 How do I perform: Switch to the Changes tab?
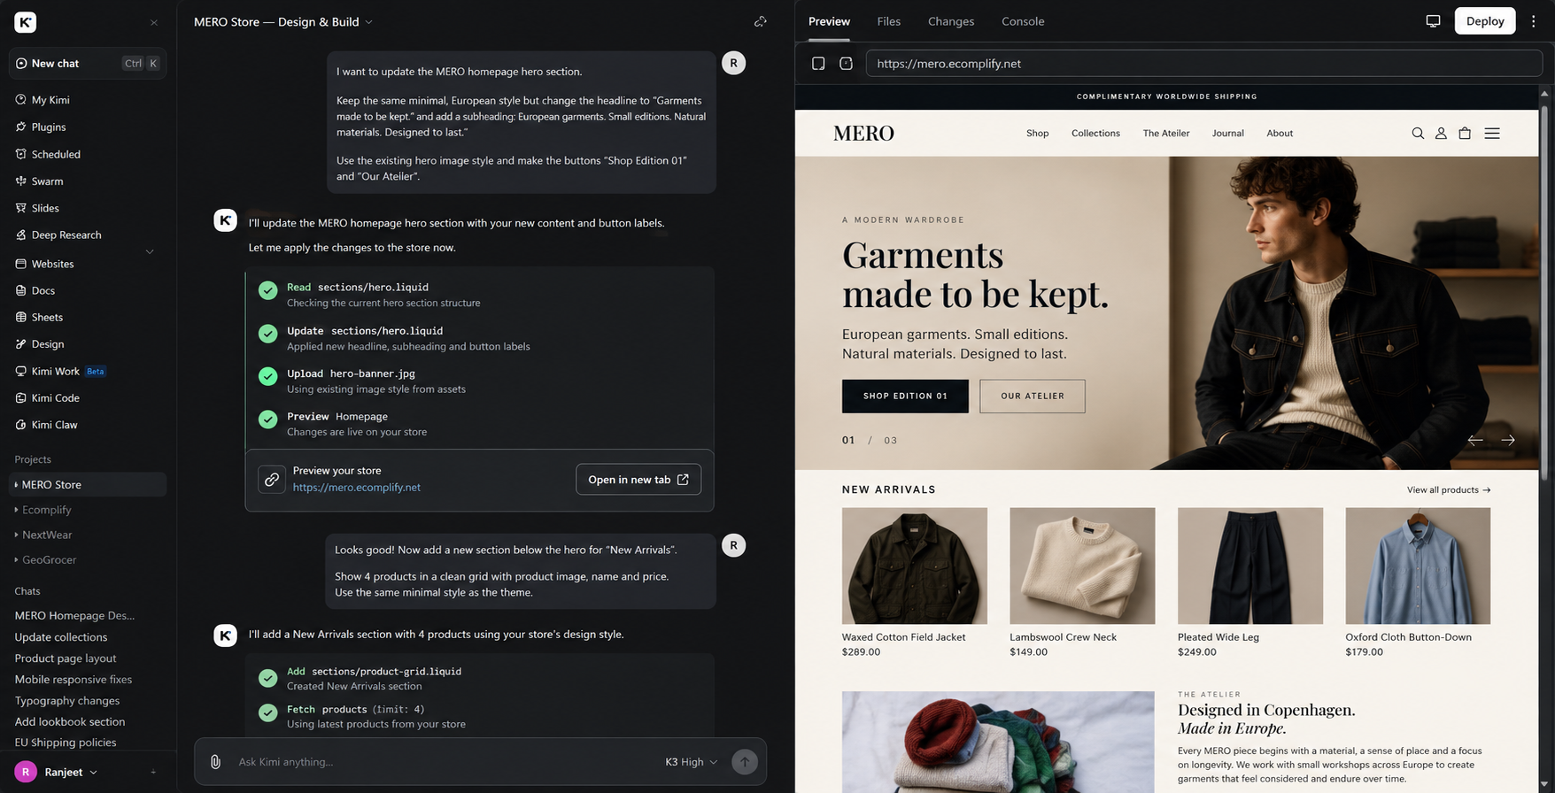point(951,22)
